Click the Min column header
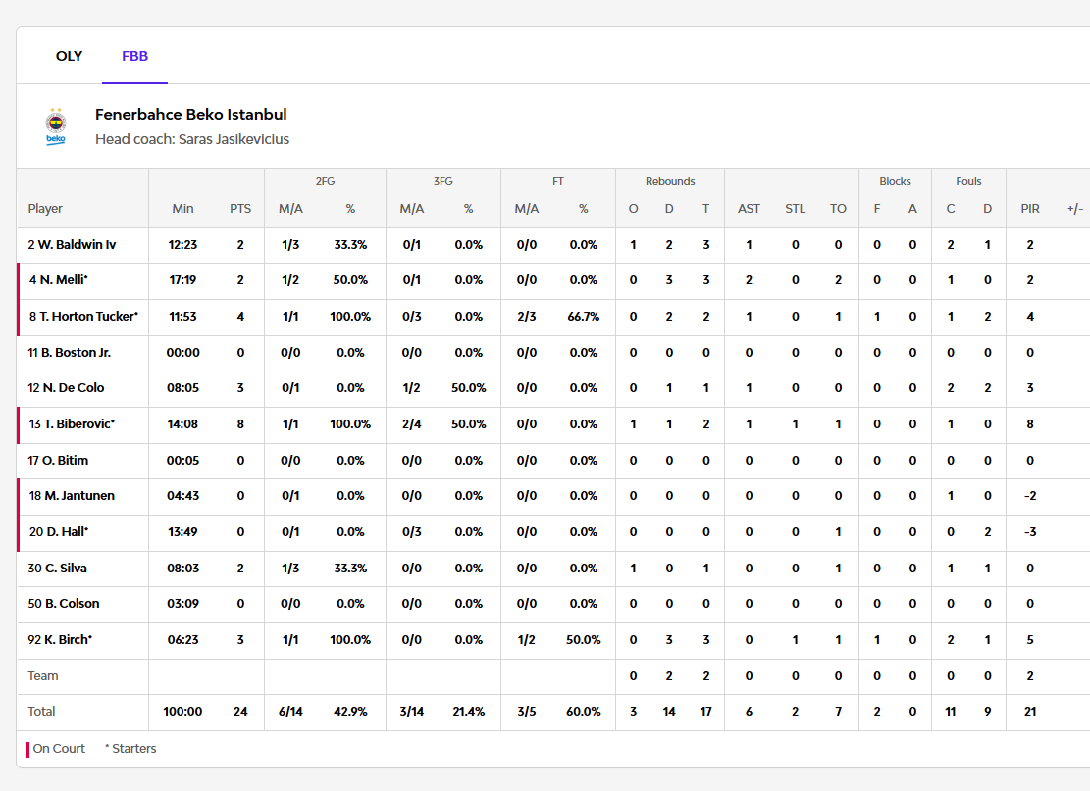Image resolution: width=1090 pixels, height=791 pixels. pyautogui.click(x=182, y=209)
